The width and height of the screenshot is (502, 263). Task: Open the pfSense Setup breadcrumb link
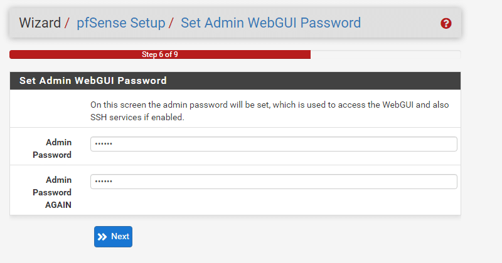click(120, 23)
